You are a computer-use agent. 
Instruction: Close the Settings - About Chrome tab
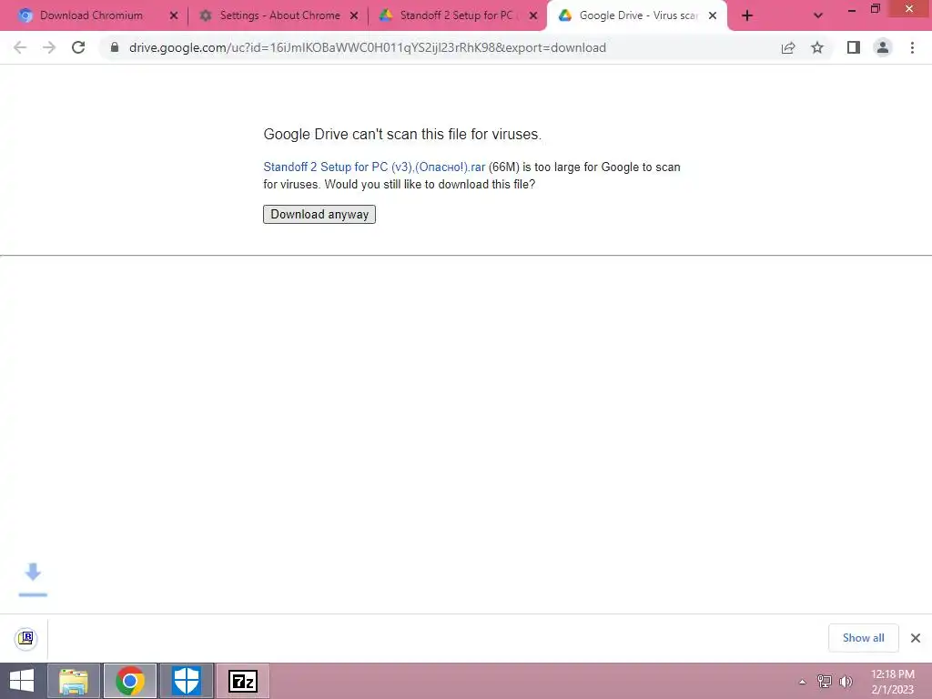point(354,16)
